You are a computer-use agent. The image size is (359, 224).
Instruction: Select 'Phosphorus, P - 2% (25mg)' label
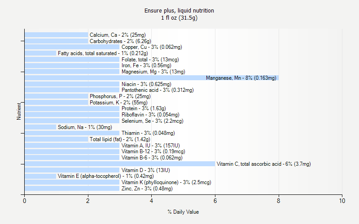pos(120,96)
